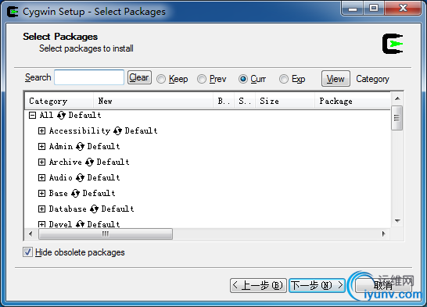The height and width of the screenshot is (307, 427).
Task: Click the Archive category label
Action: click(66, 162)
